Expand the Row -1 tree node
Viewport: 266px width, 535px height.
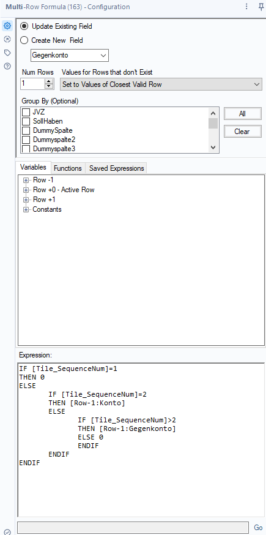coord(26,180)
